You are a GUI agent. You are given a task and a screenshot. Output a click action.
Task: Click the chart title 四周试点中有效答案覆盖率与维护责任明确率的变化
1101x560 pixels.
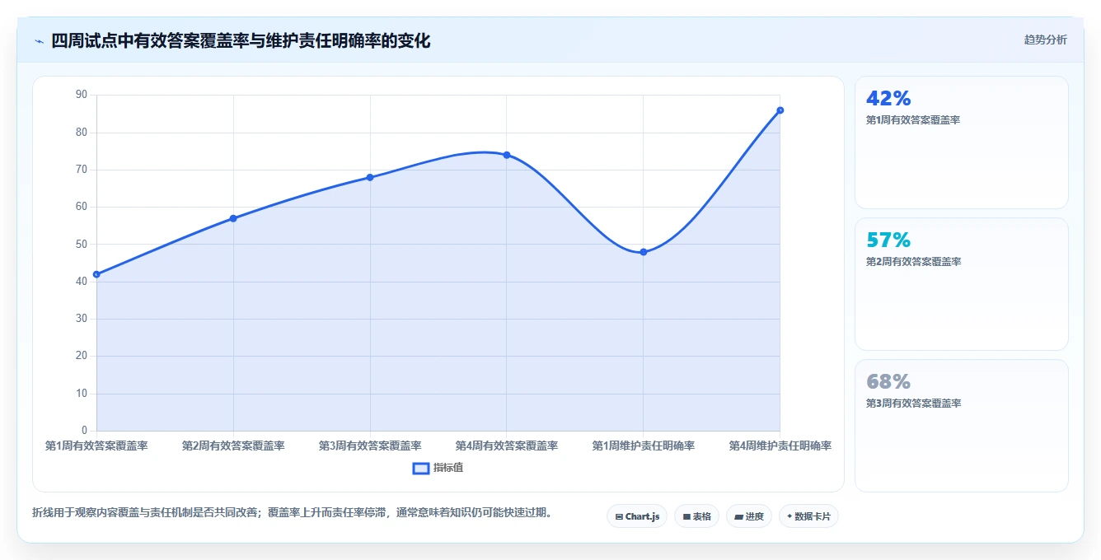[x=241, y=40]
